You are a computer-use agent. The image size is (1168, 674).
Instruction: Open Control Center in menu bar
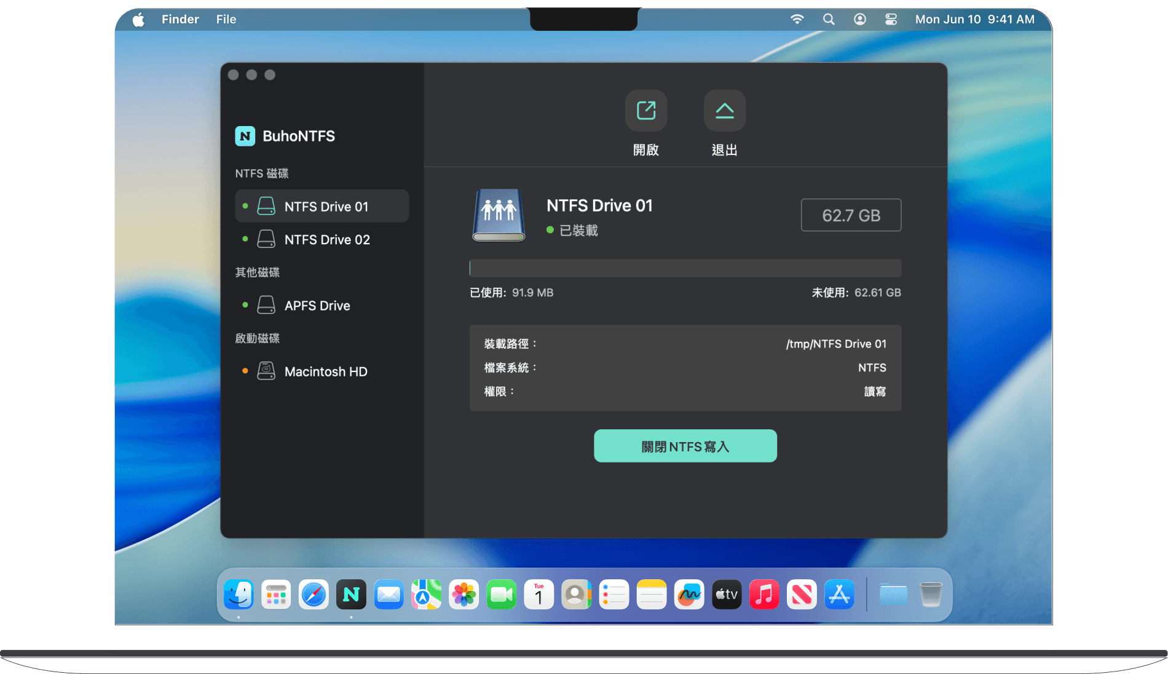point(891,19)
